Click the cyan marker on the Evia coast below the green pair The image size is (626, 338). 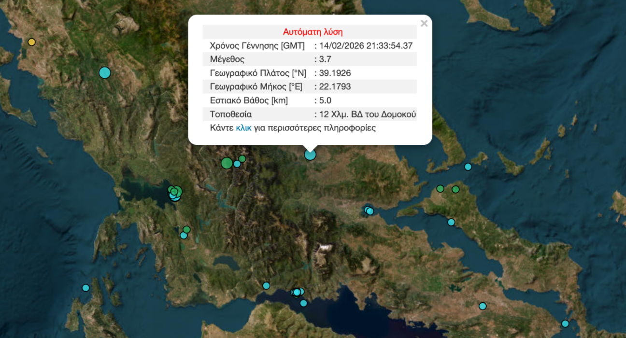pos(451,222)
